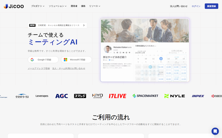Expand the ソリューション menu
This screenshot has height=138, width=222.
58,6
